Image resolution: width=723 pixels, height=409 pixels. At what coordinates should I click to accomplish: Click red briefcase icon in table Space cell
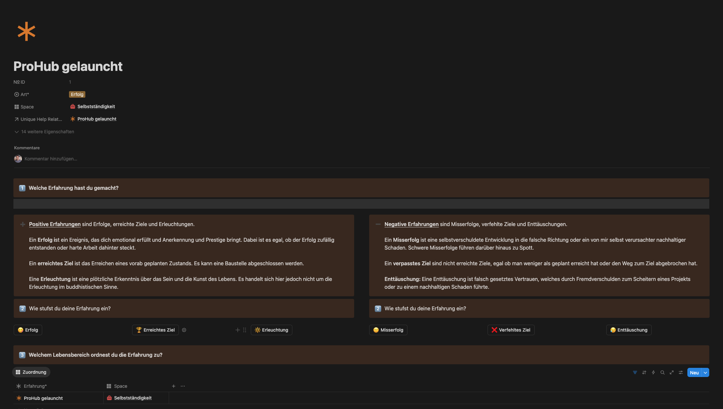pos(110,398)
